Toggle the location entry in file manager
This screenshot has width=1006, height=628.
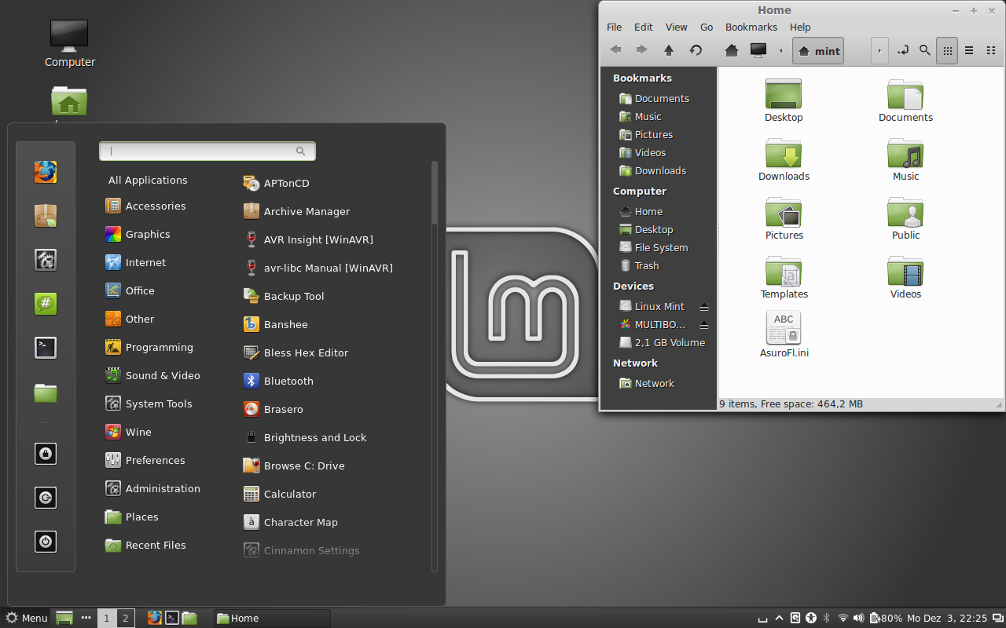pyautogui.click(x=903, y=50)
